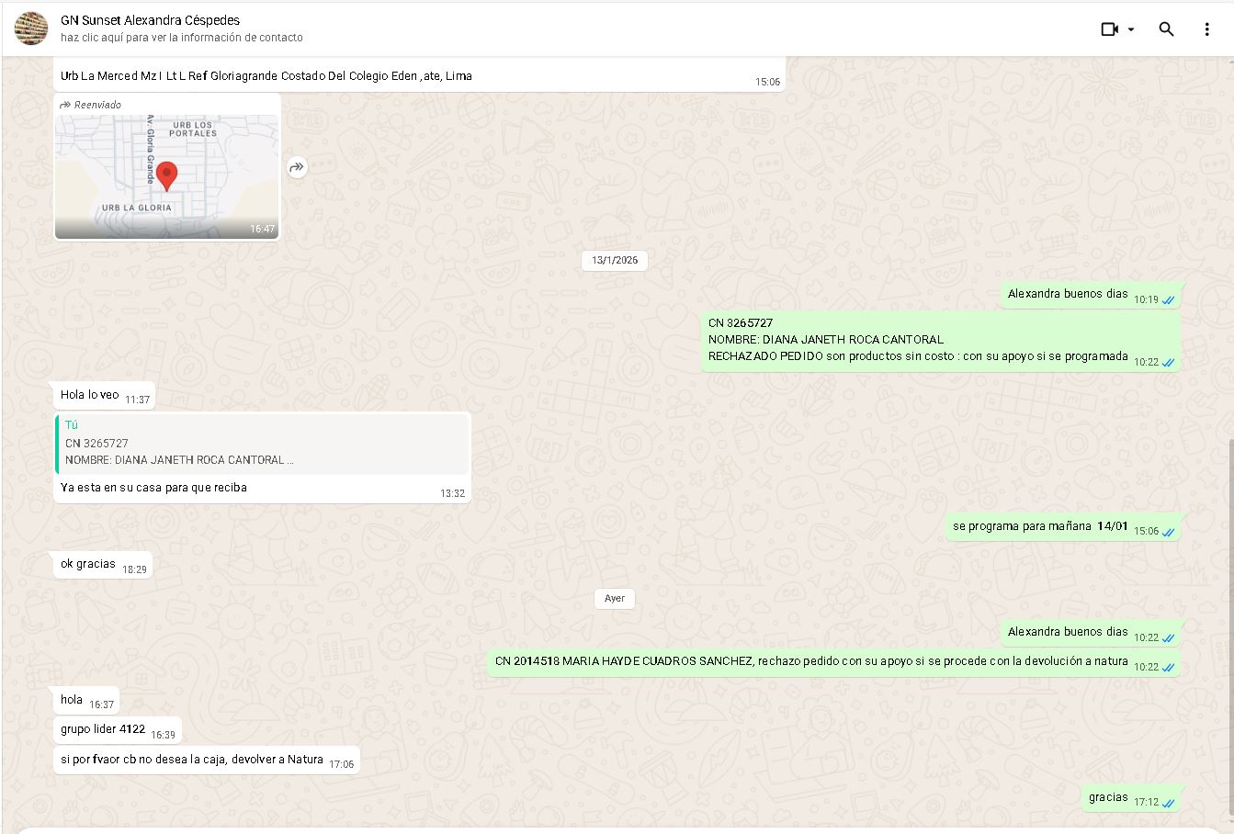Select the 'grupo lider 4122' message
1234x834 pixels.
(x=103, y=729)
